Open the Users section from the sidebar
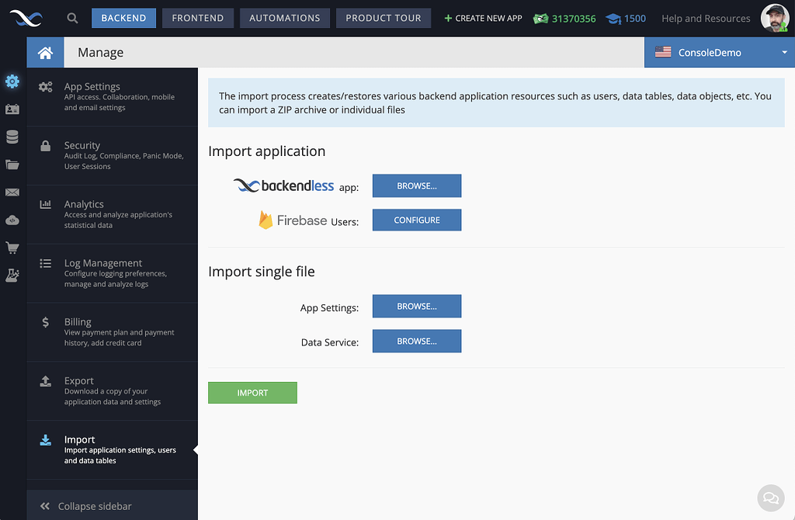The image size is (795, 520). point(12,109)
